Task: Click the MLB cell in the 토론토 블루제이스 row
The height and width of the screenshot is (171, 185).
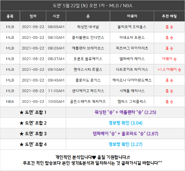Action: point(10,59)
